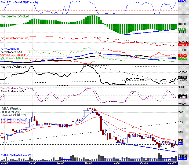Click the EMA1=EMA(#Volume,60) volume label
This screenshot has height=165, width=189.
coord(16,155)
